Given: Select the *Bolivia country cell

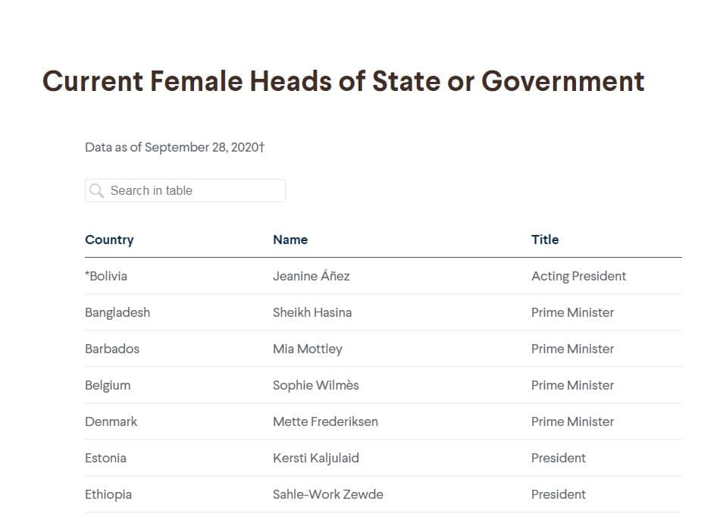Looking at the screenshot, I should pyautogui.click(x=106, y=276).
